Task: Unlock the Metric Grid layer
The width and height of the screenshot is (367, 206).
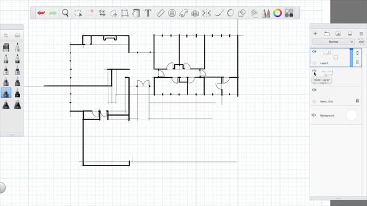Action: 357,101
